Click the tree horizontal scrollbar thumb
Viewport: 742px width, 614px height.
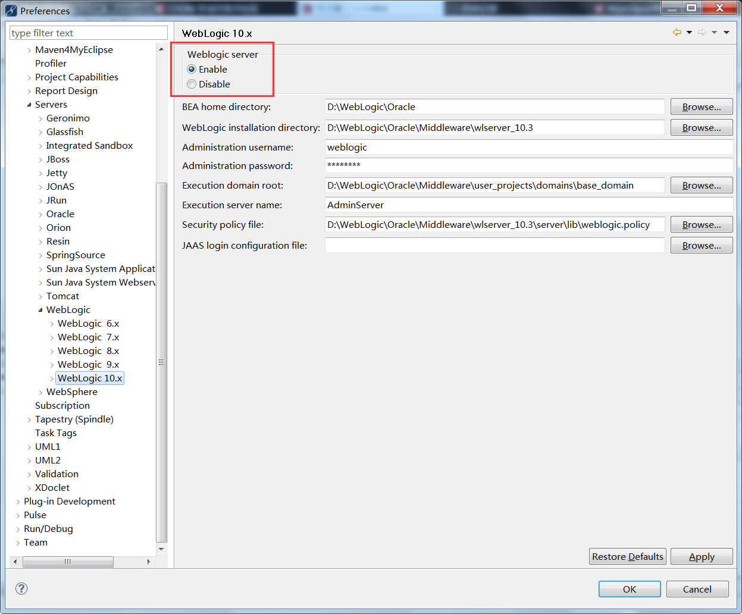(x=68, y=562)
